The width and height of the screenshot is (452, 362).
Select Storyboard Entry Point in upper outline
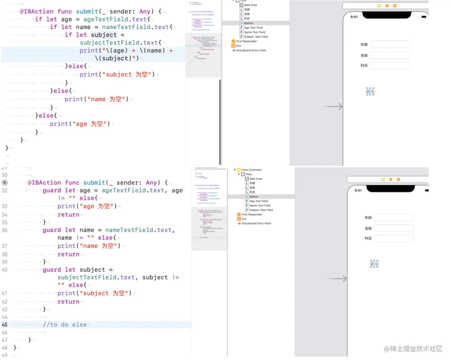[x=249, y=50]
